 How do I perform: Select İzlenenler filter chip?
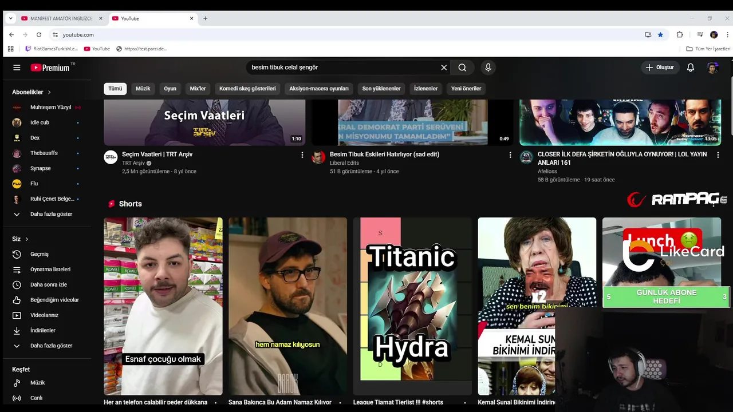point(426,89)
